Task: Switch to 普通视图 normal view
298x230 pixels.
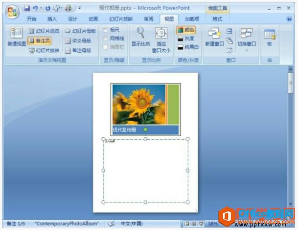Action: click(x=17, y=37)
